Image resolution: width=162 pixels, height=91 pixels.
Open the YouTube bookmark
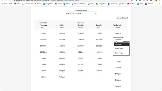(x=131, y=4)
